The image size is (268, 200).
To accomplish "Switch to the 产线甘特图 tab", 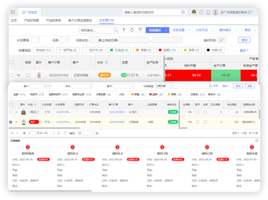I will (32, 20).
